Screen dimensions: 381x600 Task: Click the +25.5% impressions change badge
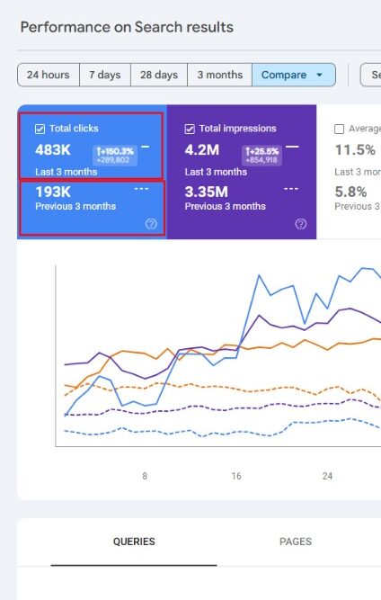[262, 155]
